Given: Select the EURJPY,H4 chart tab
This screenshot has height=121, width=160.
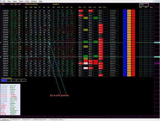Looking at the screenshot, I should coord(5,120).
